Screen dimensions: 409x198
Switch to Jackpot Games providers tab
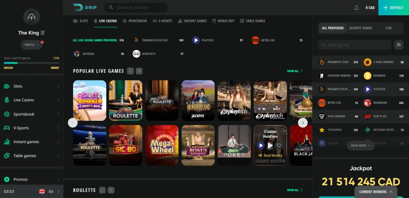361,28
